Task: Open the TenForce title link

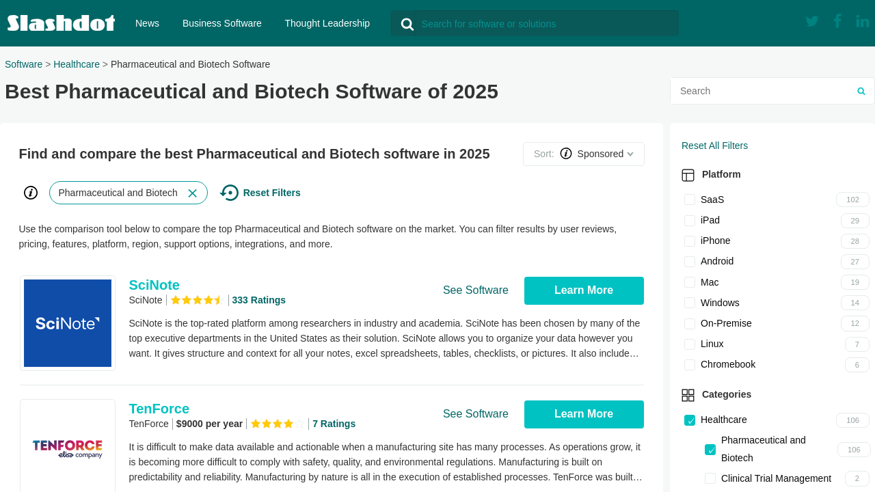Action: click(x=159, y=409)
